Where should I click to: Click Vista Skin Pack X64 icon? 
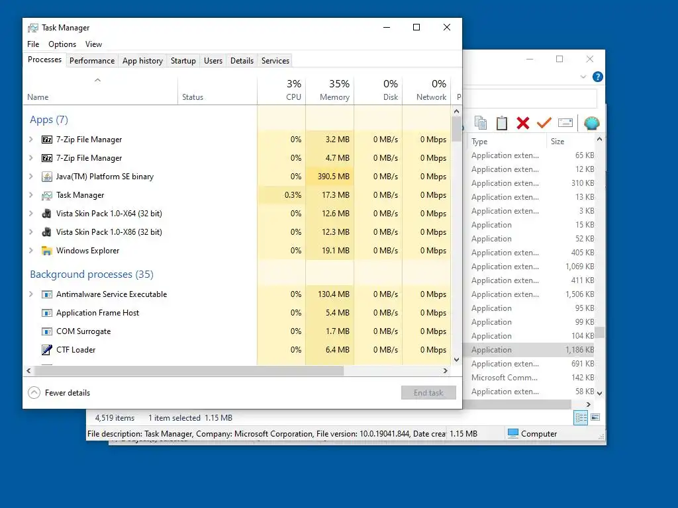[47, 214]
